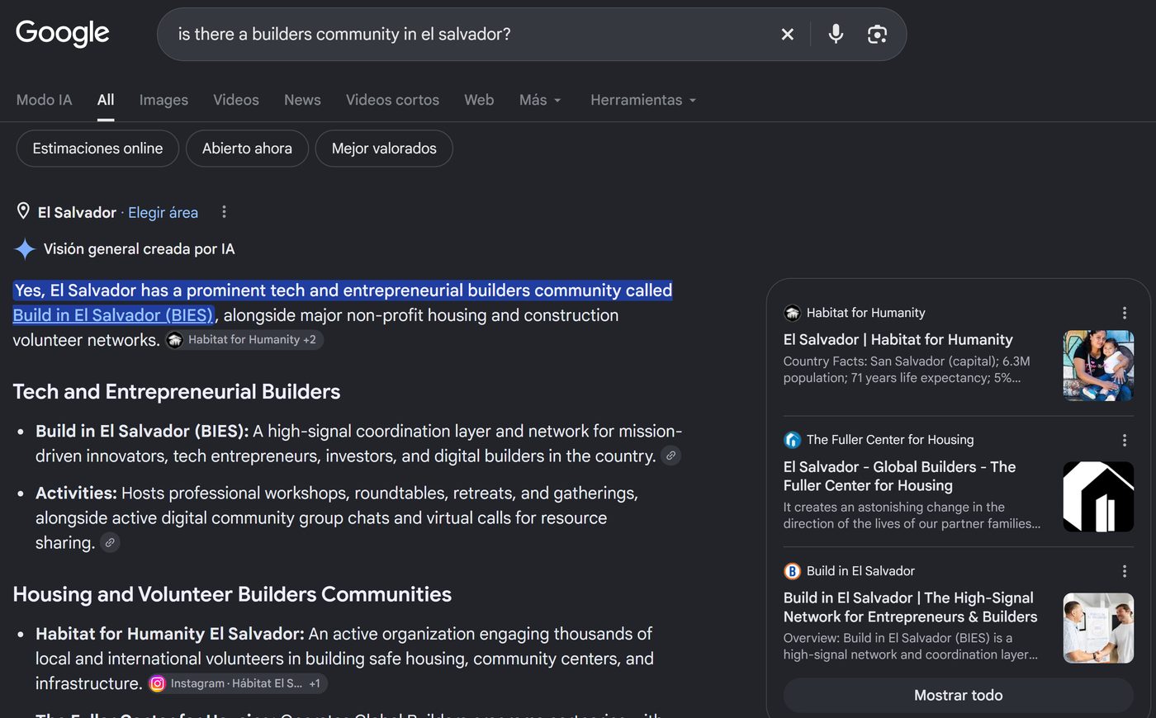The height and width of the screenshot is (718, 1156).
Task: Open the El Salvador | Habitat for Humanity result
Action: (898, 339)
